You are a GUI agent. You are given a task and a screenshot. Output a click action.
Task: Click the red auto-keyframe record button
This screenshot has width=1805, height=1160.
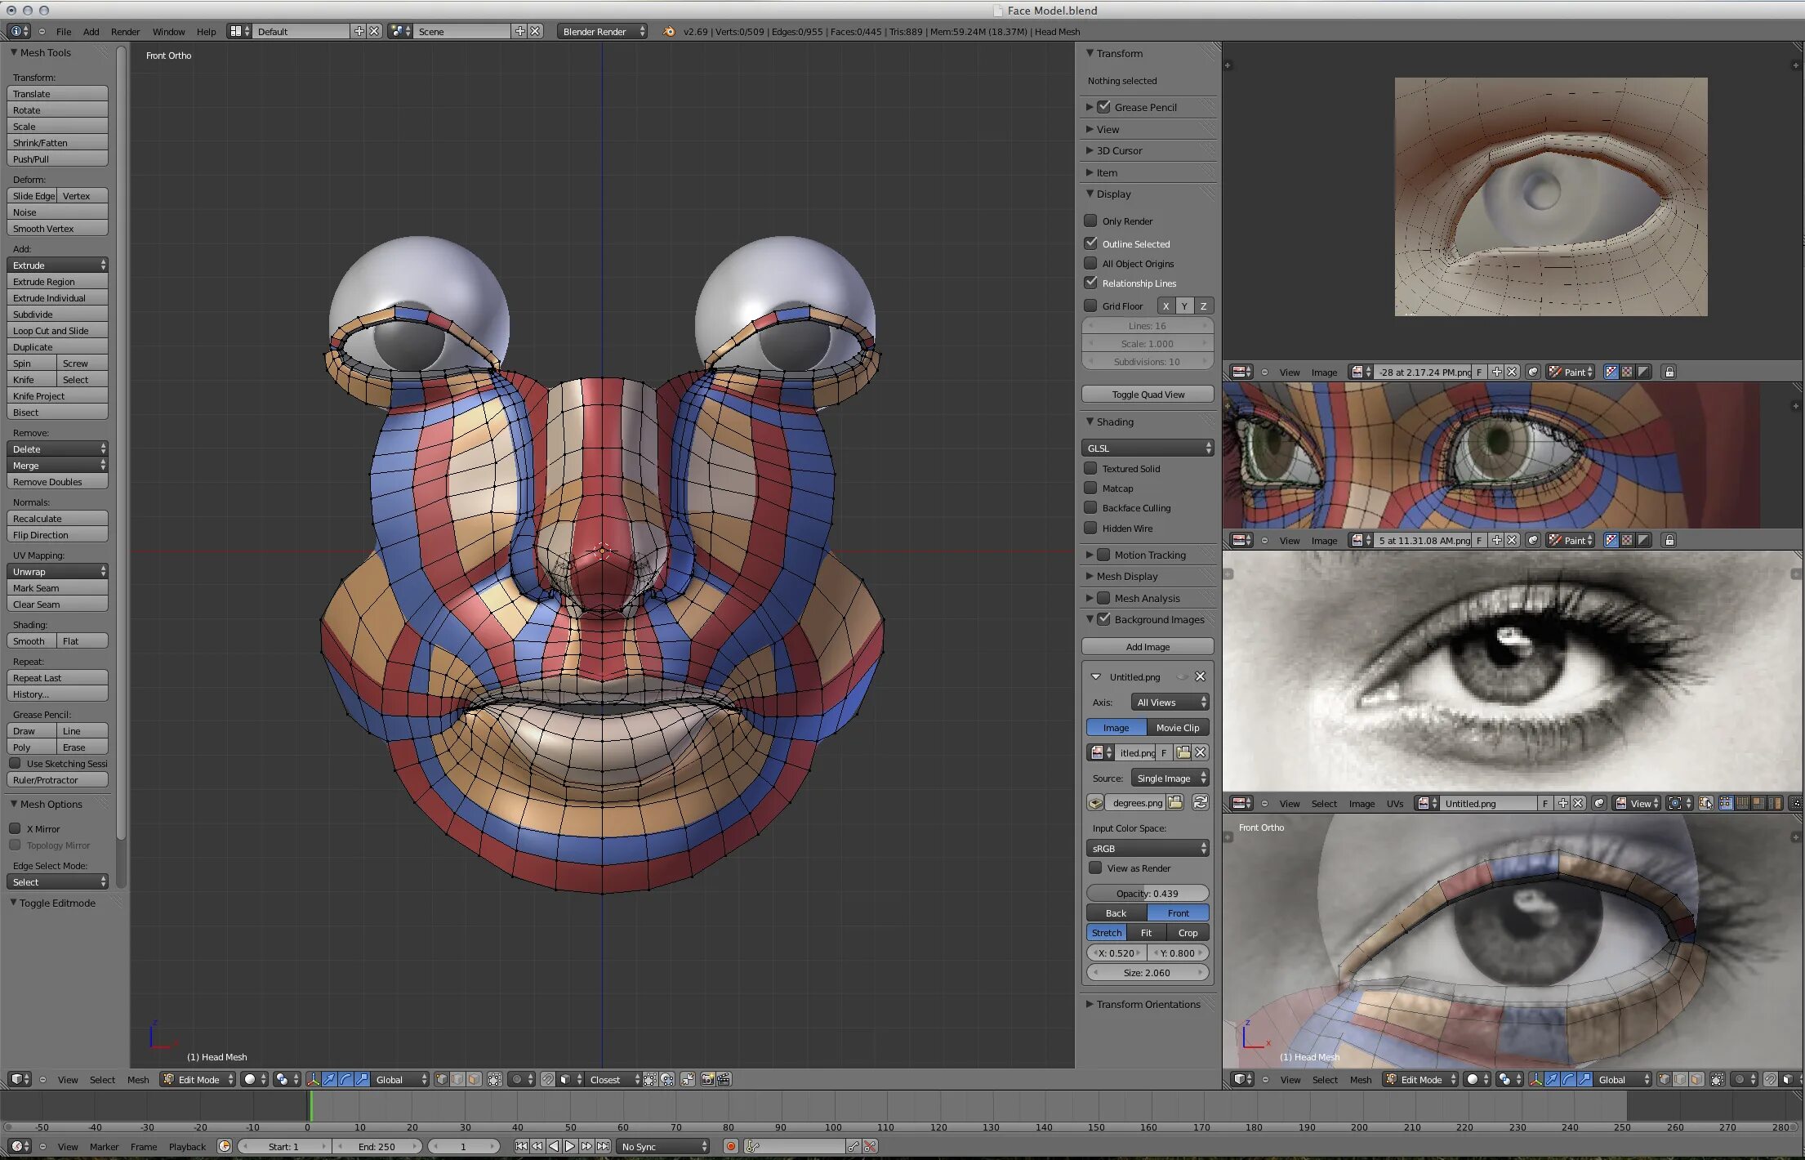[730, 1146]
